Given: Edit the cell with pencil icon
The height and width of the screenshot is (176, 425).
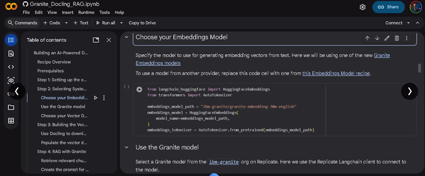Looking at the screenshot, I should (387, 38).
